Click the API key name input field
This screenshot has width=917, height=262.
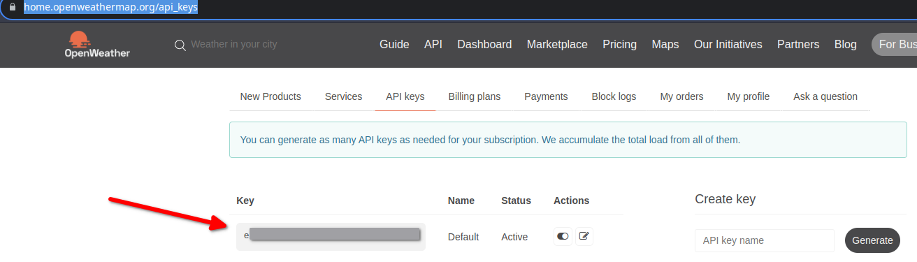pyautogui.click(x=765, y=240)
